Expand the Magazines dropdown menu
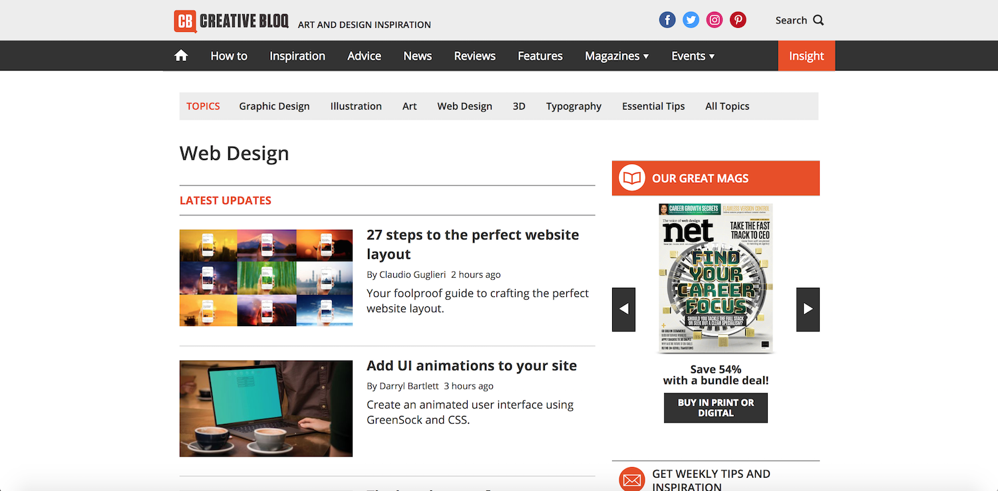The height and width of the screenshot is (491, 998). [x=617, y=56]
